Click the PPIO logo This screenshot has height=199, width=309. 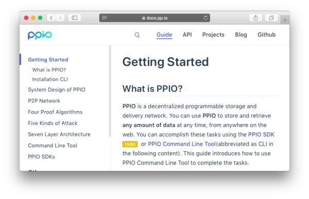click(x=40, y=35)
